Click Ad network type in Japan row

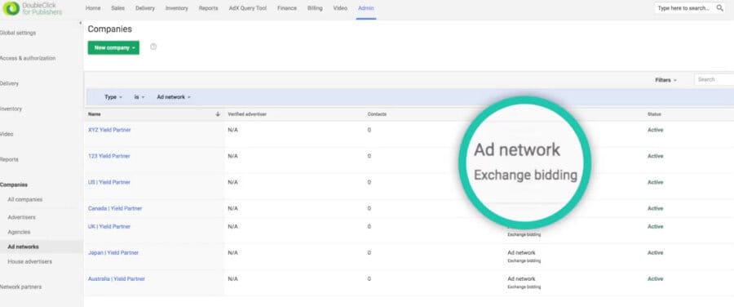pyautogui.click(x=521, y=252)
